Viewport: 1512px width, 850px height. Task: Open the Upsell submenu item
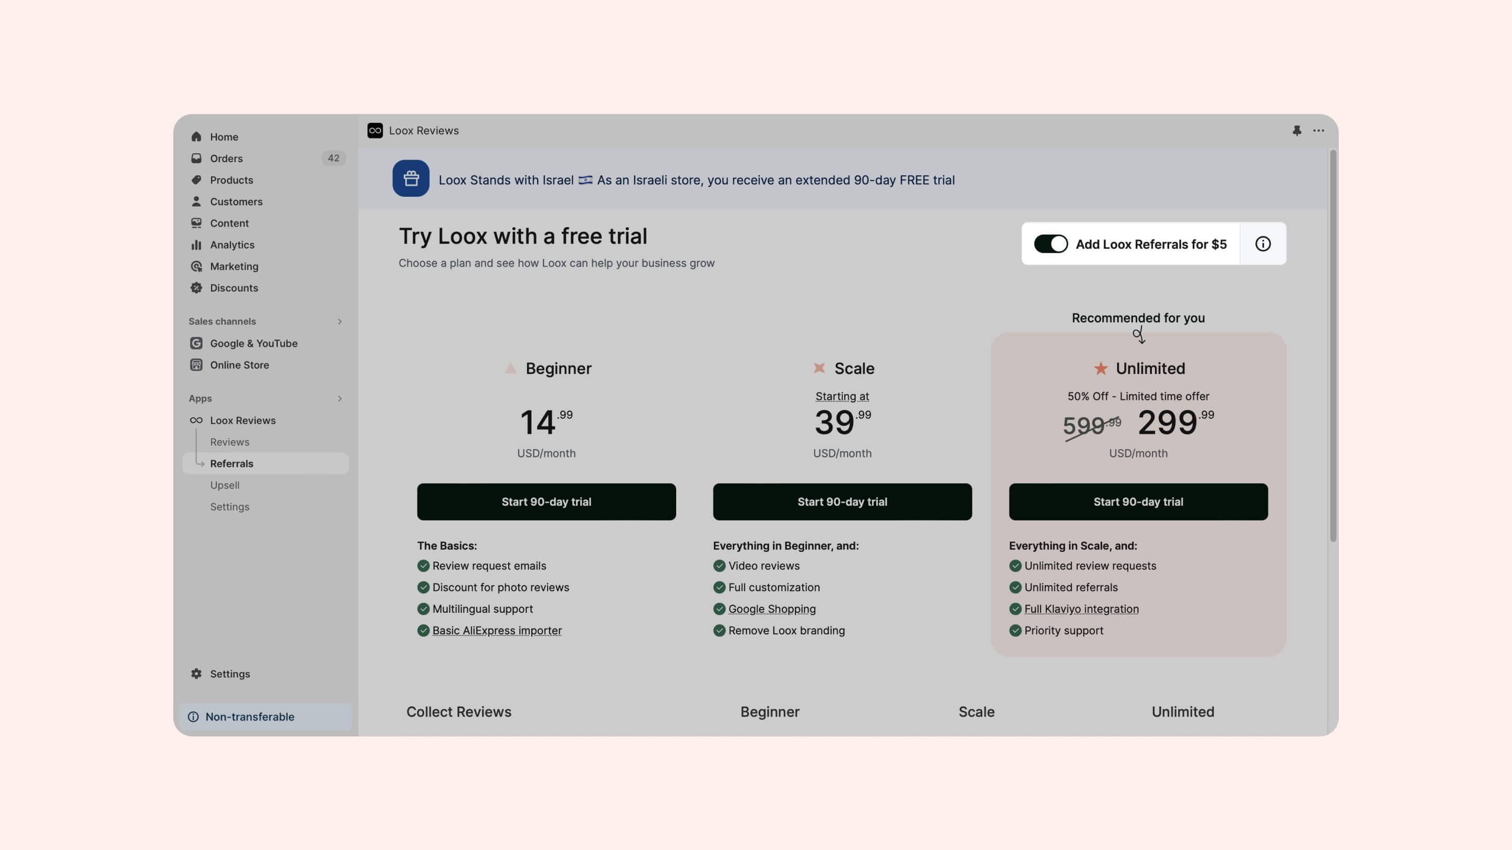point(225,485)
